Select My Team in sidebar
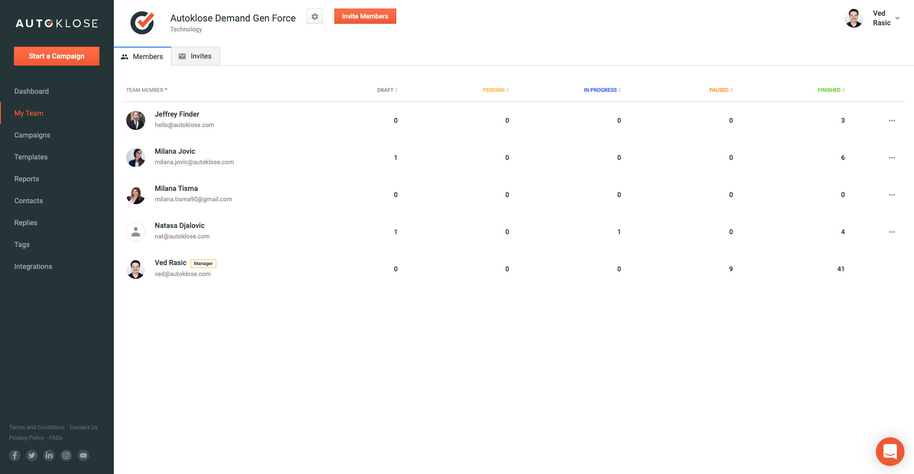The width and height of the screenshot is (914, 474). click(29, 113)
